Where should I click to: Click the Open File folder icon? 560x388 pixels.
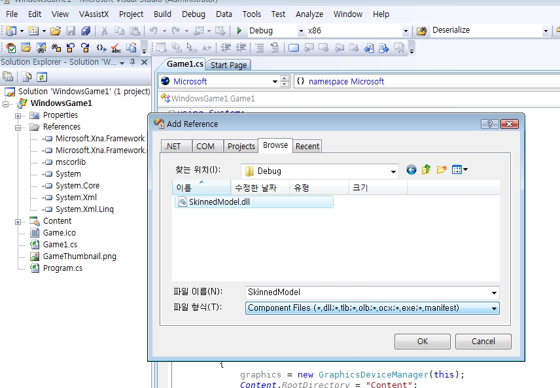(56, 31)
